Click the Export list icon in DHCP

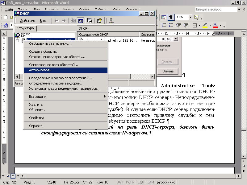click(x=90, y=21)
